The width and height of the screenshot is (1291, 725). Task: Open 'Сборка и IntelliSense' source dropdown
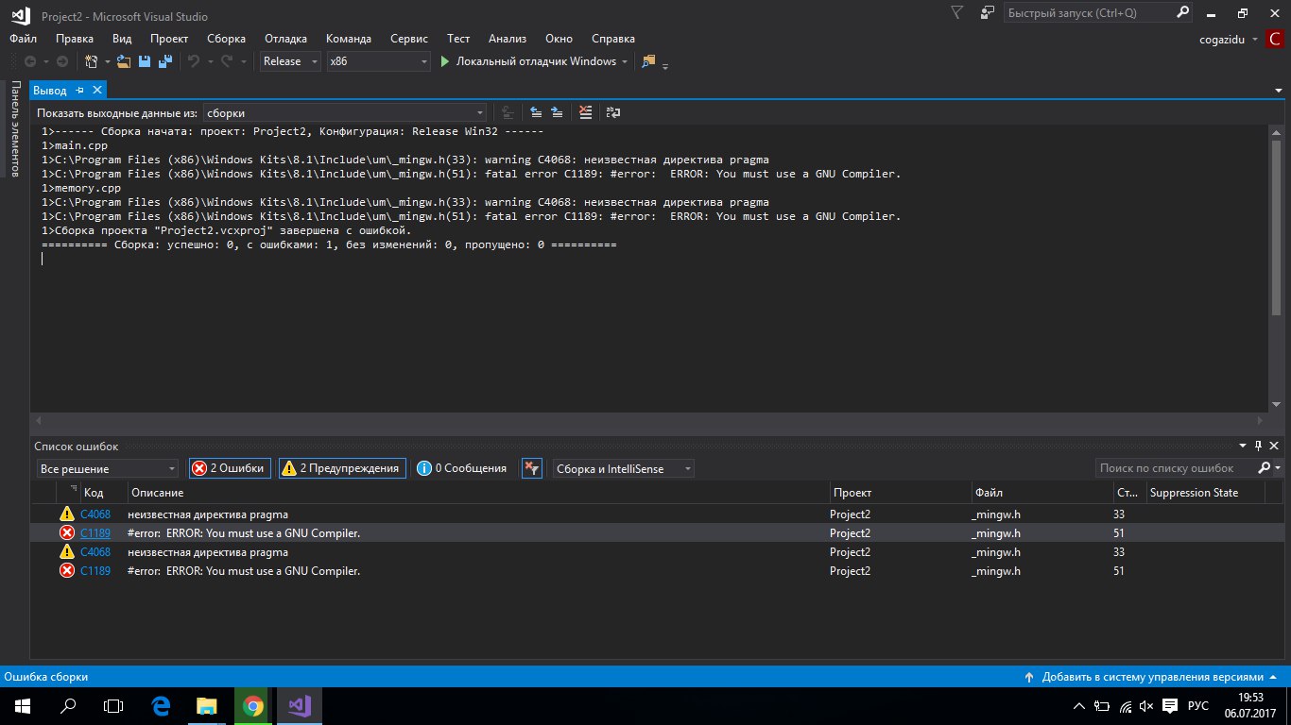coord(623,468)
